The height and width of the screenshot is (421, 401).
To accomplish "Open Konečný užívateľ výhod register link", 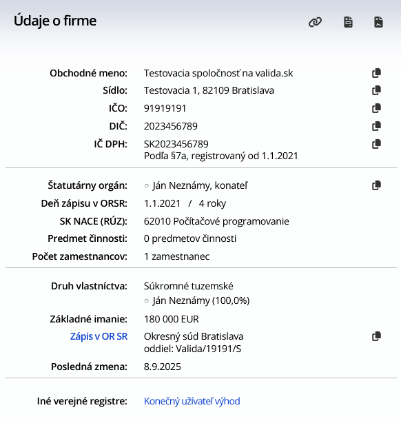I will pyautogui.click(x=192, y=401).
